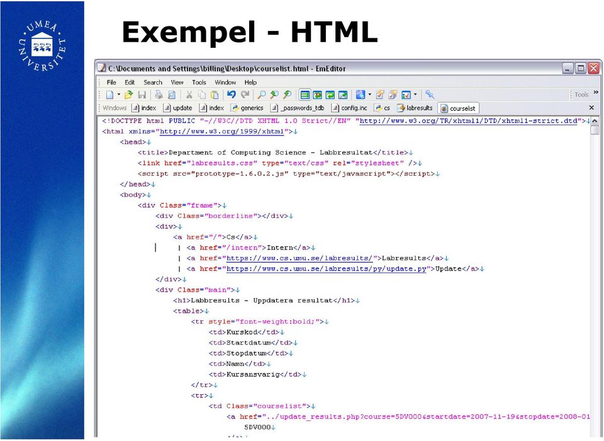Open the Select Configuration toolbar icon
Image resolution: width=604 pixels, height=441 pixels.
tap(360, 95)
